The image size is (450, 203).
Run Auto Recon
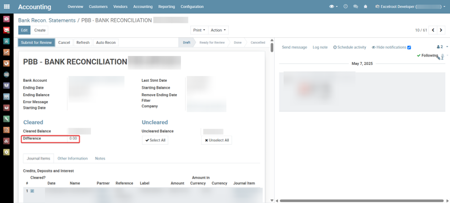click(106, 43)
